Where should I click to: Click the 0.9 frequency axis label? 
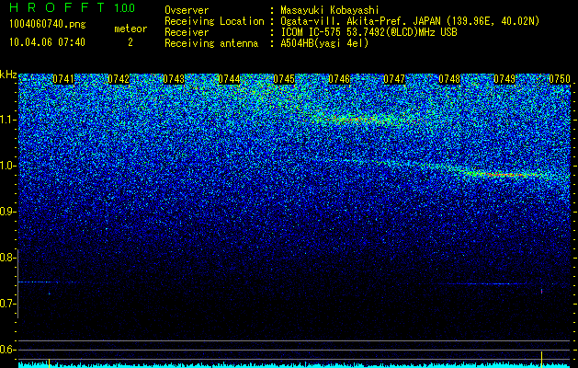pyautogui.click(x=7, y=212)
